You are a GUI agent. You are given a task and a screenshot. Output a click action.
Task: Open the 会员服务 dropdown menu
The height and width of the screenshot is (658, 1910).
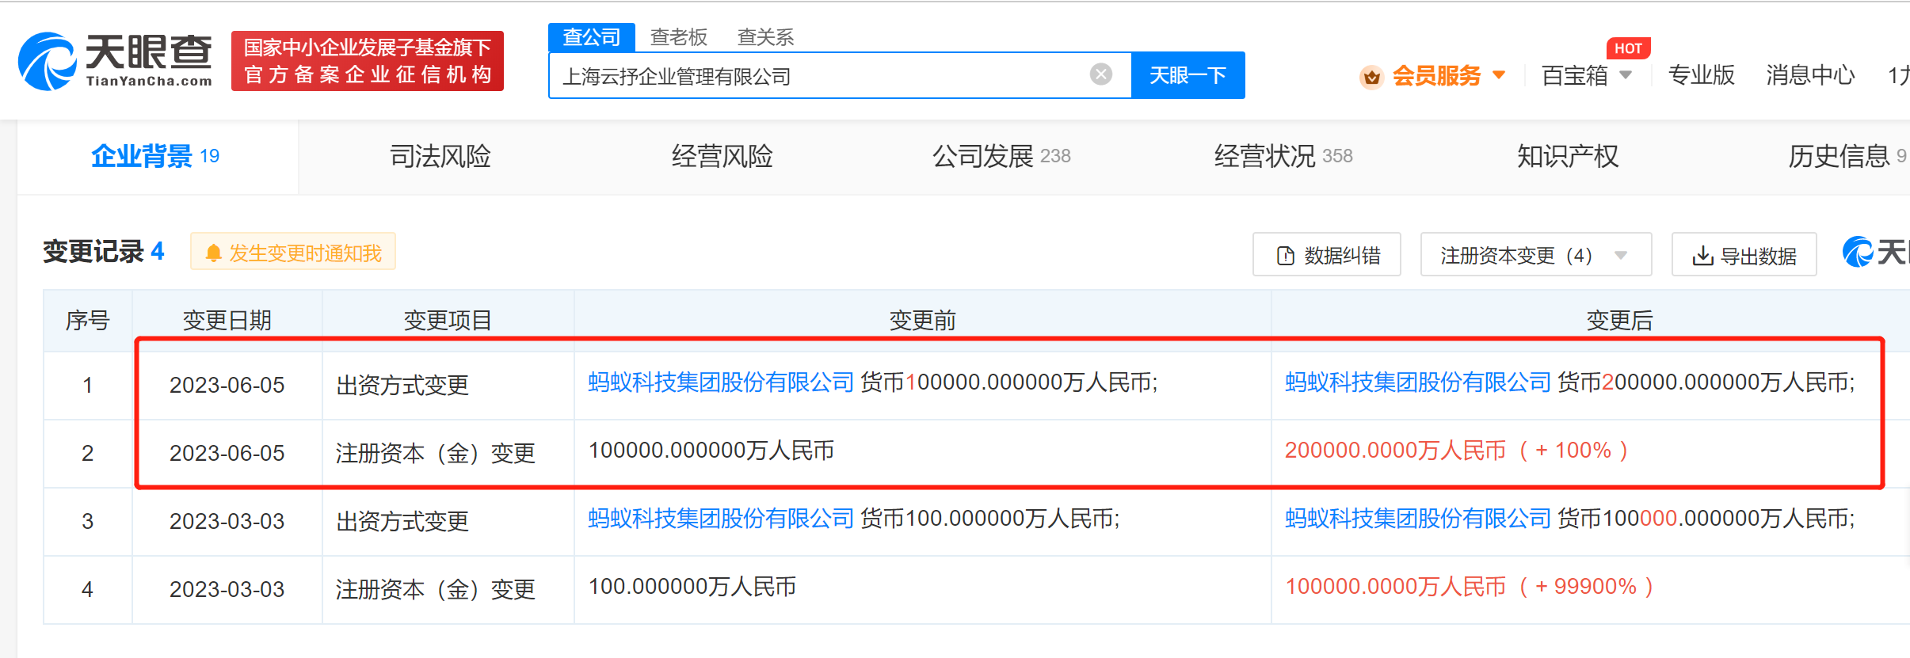point(1448,75)
